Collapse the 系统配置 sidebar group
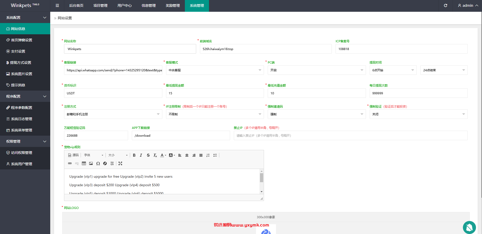The image size is (482, 234). (25, 18)
